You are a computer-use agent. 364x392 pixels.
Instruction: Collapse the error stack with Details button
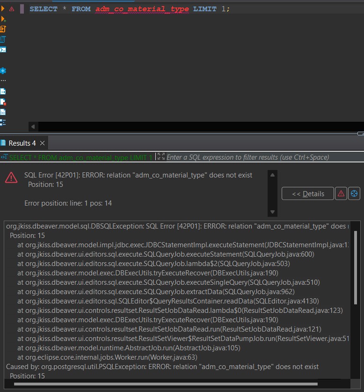(307, 193)
